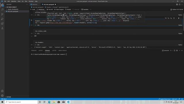Select the Terminal panel tab
Screen dimensions: 184x104
tap(47, 51)
